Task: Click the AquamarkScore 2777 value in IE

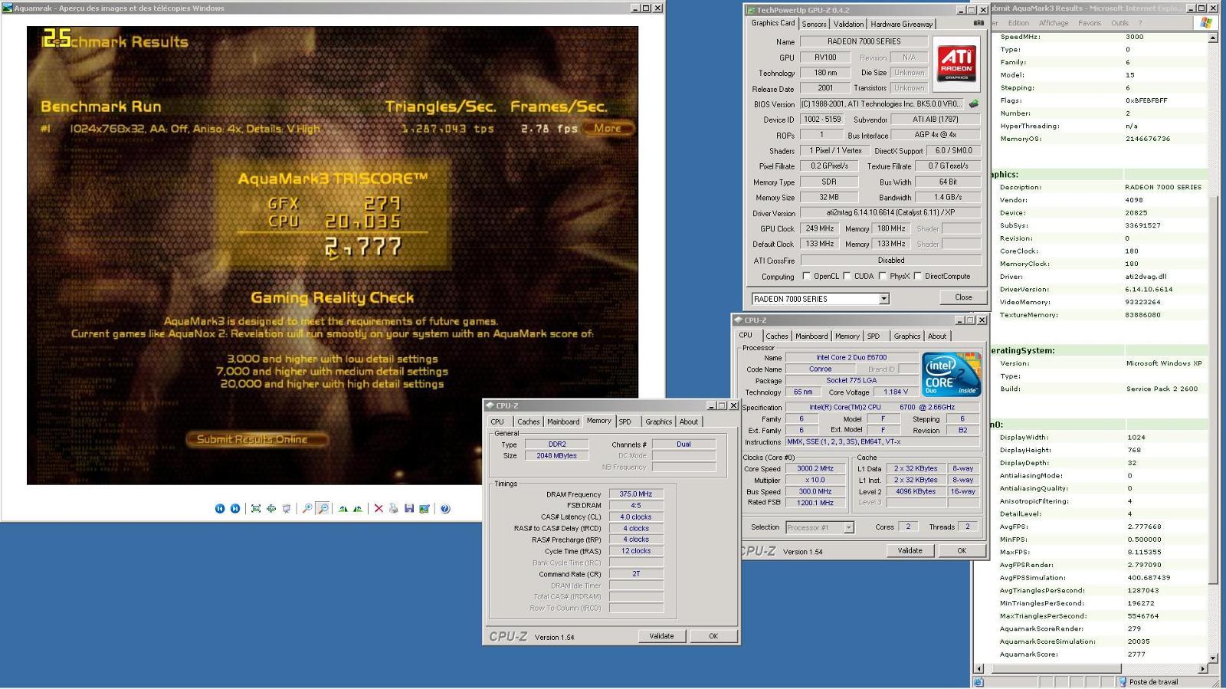Action: click(x=1136, y=655)
